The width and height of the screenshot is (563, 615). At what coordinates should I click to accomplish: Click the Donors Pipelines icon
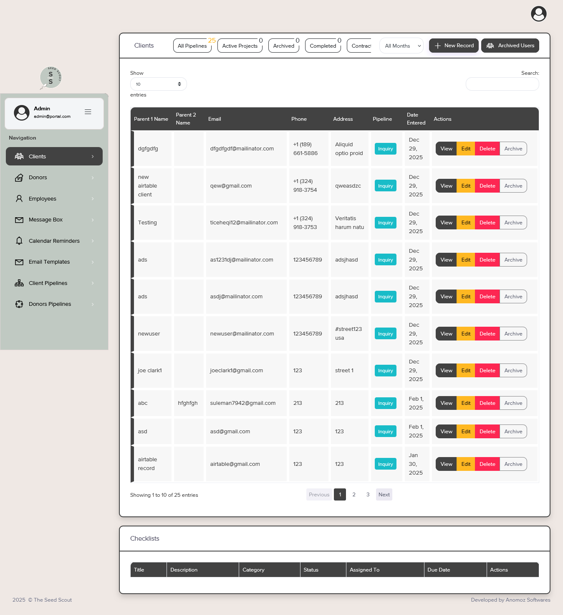(x=19, y=304)
